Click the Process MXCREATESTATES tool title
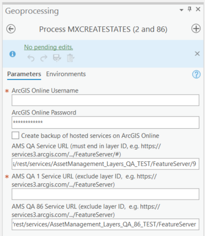Image resolution: width=205 pixels, height=236 pixels. tap(103, 29)
